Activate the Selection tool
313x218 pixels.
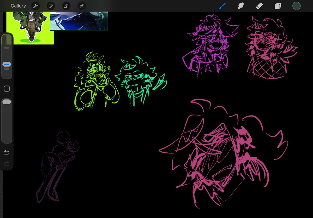[66, 6]
